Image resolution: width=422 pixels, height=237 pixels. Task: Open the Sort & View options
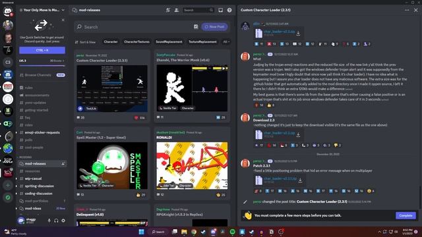(85, 42)
